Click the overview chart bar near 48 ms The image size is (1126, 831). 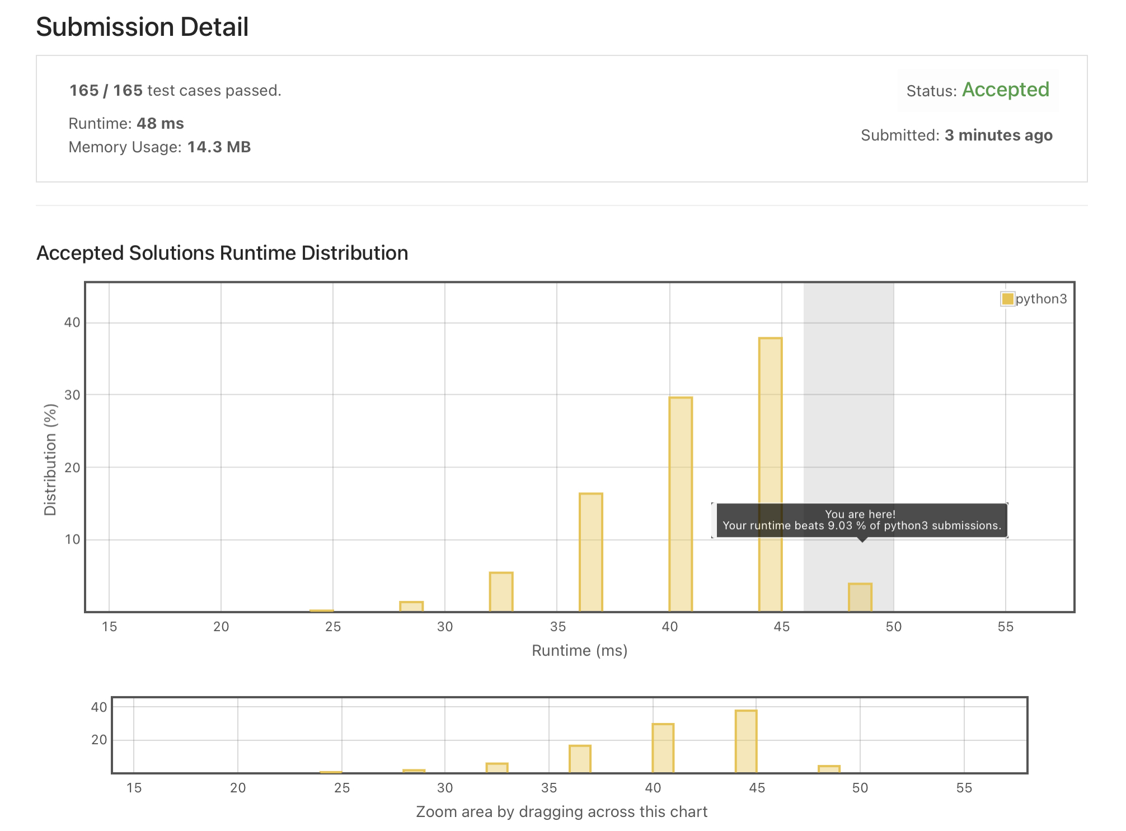pos(829,769)
